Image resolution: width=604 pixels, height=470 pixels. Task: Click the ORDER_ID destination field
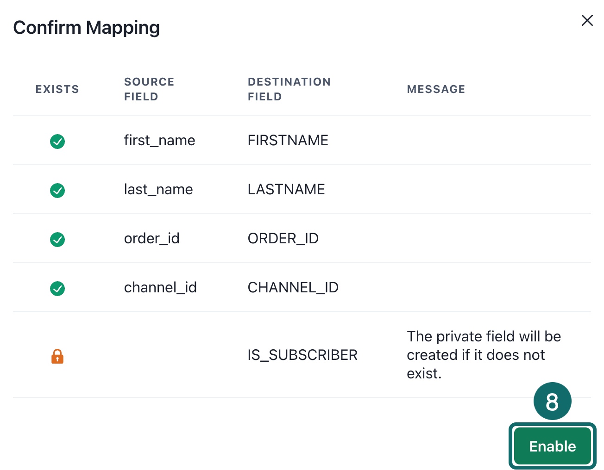(283, 239)
